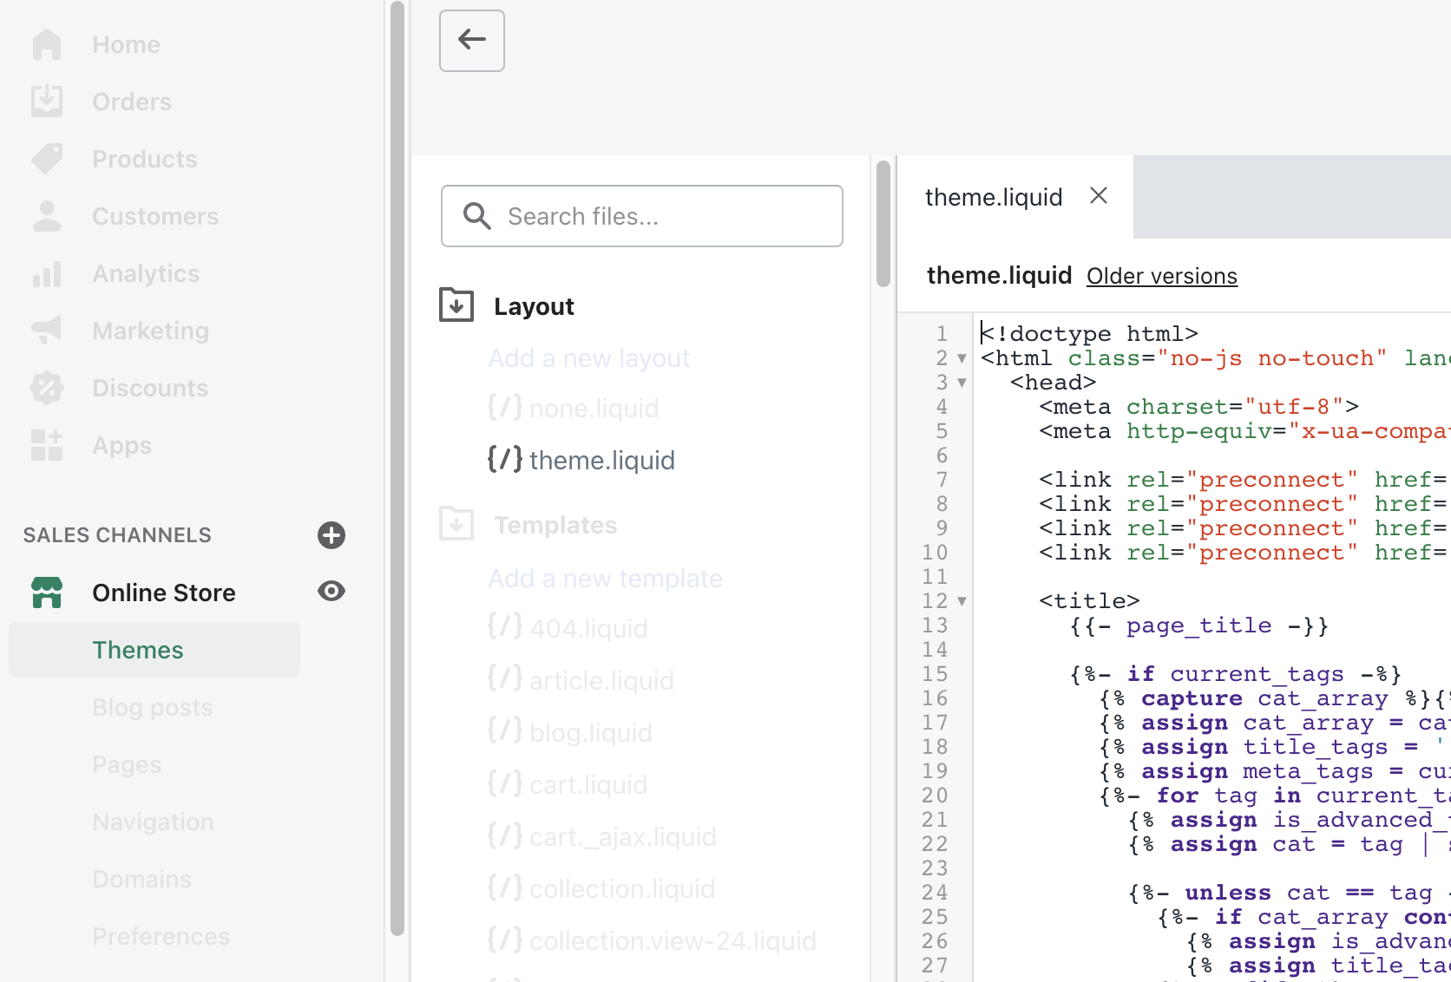Open Blog posts under Online Store
1451x982 pixels.
click(x=153, y=707)
